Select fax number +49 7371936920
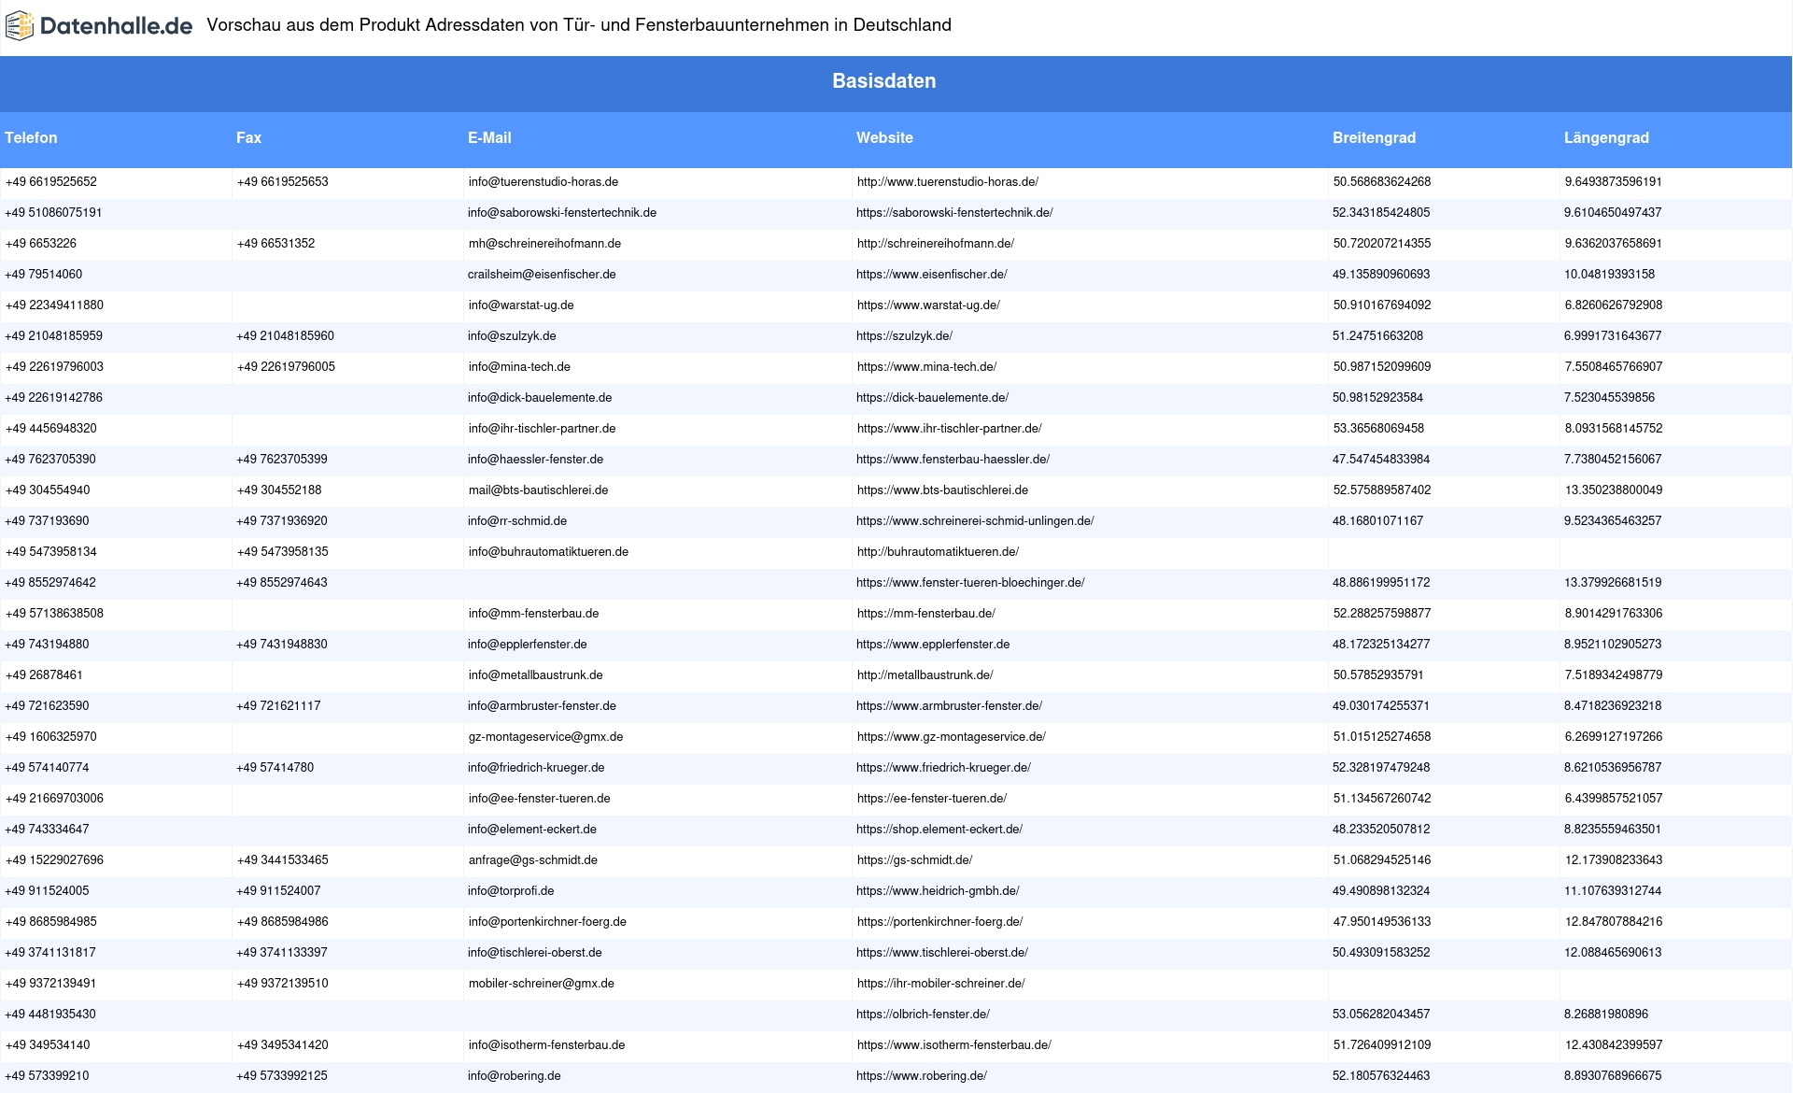The width and height of the screenshot is (1793, 1093). click(282, 521)
